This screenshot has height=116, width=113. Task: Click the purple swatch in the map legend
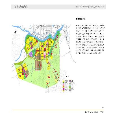pyautogui.click(x=64, y=88)
